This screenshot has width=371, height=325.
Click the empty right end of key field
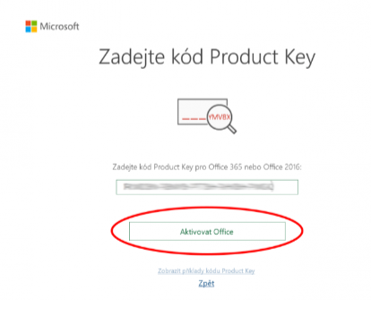tap(286, 187)
